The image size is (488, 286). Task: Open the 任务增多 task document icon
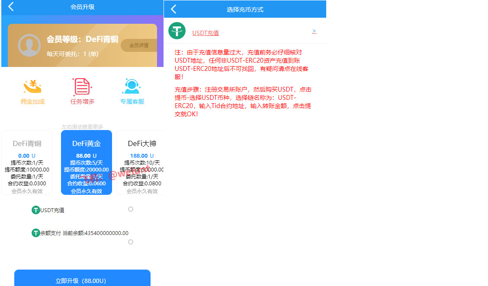point(82,86)
